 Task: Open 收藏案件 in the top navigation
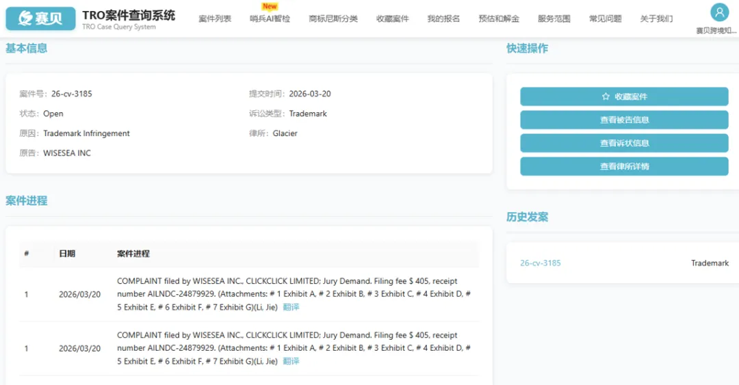(x=393, y=19)
